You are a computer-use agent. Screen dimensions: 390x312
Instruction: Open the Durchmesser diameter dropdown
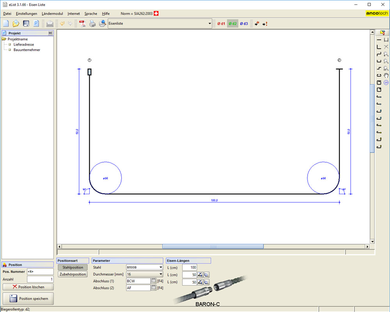161,275
